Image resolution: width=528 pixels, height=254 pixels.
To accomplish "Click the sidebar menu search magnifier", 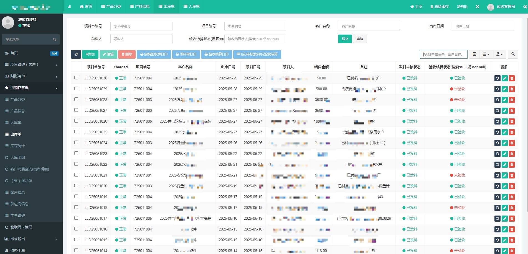I will pyautogui.click(x=54, y=40).
